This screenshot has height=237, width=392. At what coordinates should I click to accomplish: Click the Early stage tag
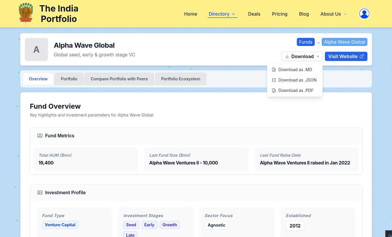tap(149, 225)
